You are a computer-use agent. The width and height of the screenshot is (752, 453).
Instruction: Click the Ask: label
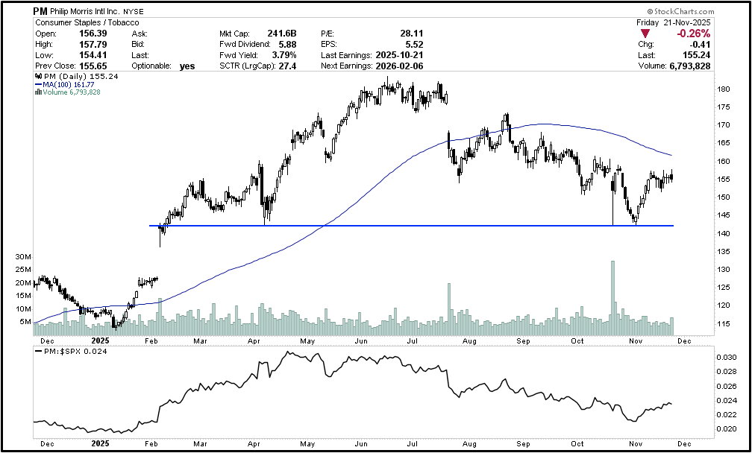(x=140, y=34)
